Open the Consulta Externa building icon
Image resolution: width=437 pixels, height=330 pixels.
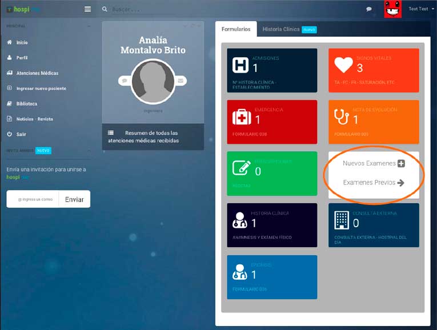342,220
